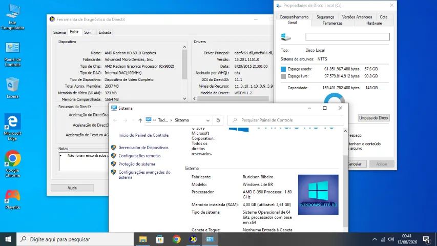Switch to Sistema window taskbar icon
This screenshot has height=246, width=437.
210,239
